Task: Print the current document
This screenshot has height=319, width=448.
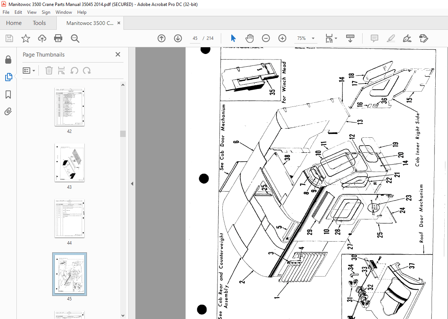Action: click(x=59, y=38)
